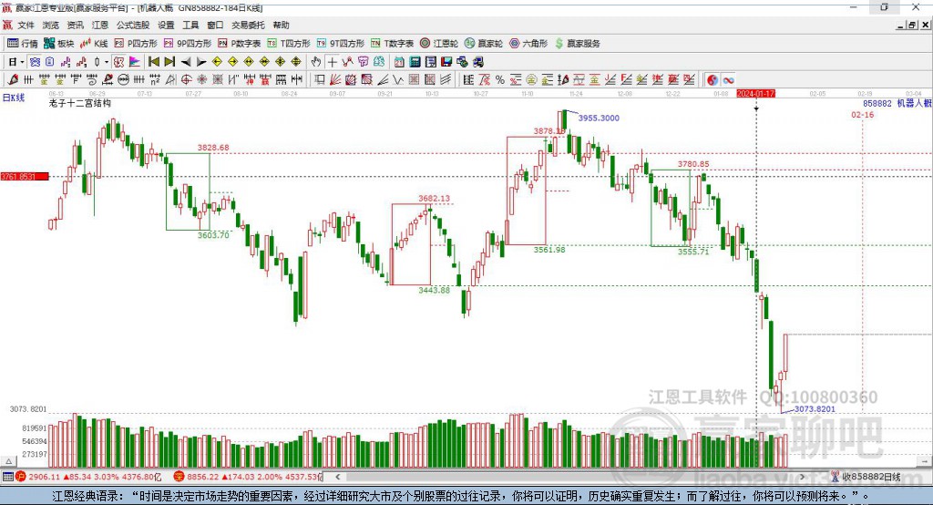Image resolution: width=933 pixels, height=505 pixels.
Task: Open the 9P四方形 tool
Action: tap(188, 44)
